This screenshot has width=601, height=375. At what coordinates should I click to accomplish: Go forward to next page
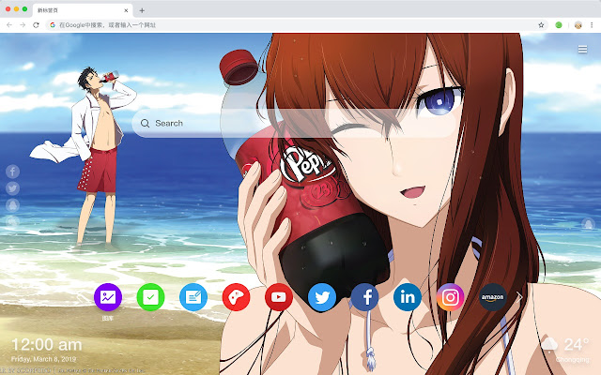23,25
